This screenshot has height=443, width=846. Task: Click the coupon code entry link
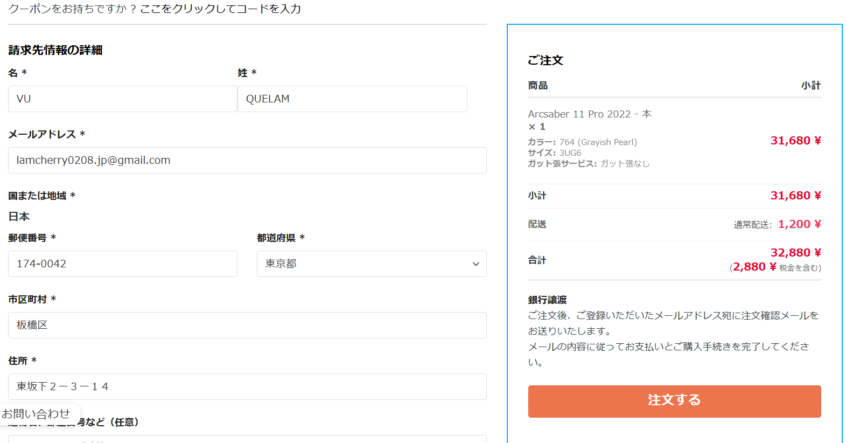[220, 9]
